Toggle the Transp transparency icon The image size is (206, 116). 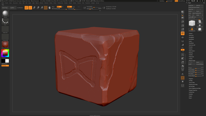click(x=183, y=74)
